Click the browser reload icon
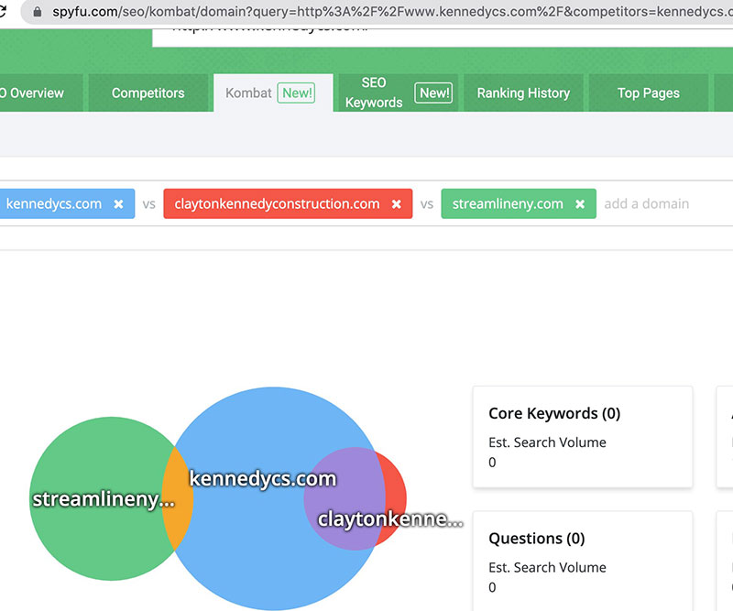Screen dimensions: 733x611 [x=3, y=11]
